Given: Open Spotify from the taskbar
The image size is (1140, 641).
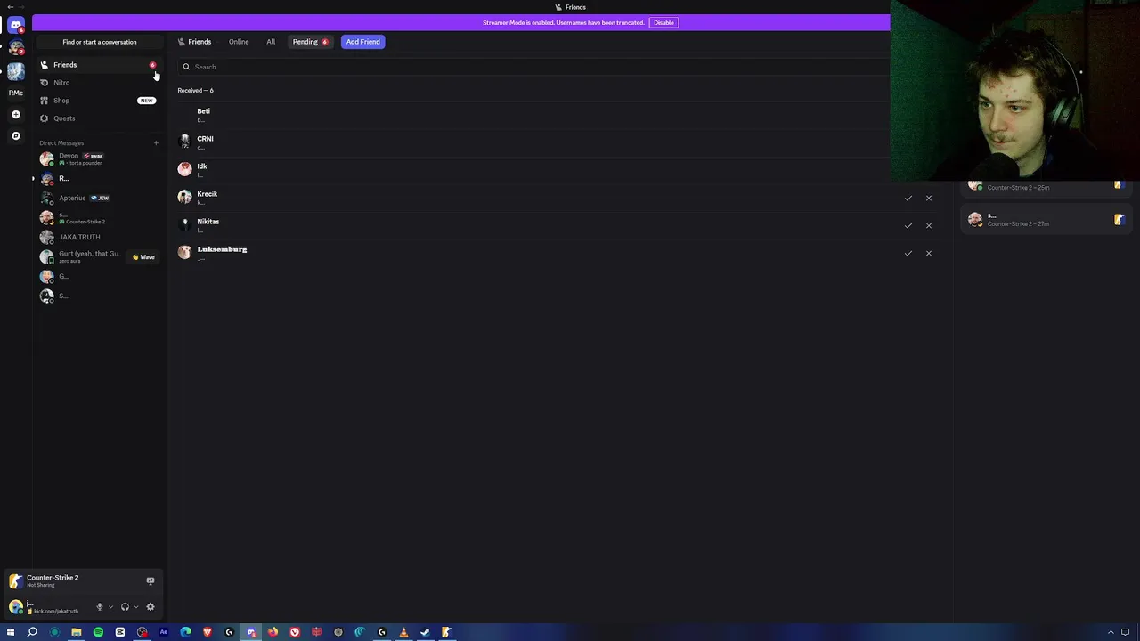Looking at the screenshot, I should pyautogui.click(x=98, y=632).
